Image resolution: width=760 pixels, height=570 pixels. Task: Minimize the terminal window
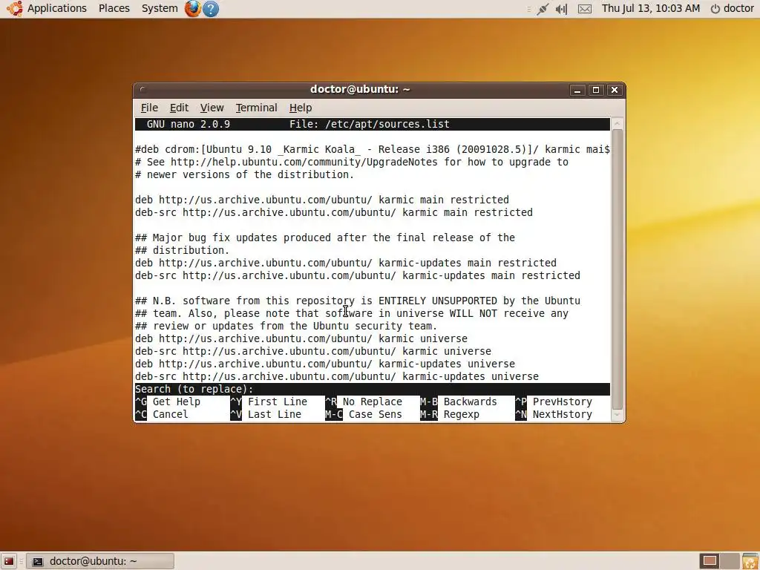pyautogui.click(x=577, y=90)
